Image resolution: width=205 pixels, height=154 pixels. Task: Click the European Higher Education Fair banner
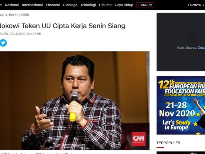point(181,105)
